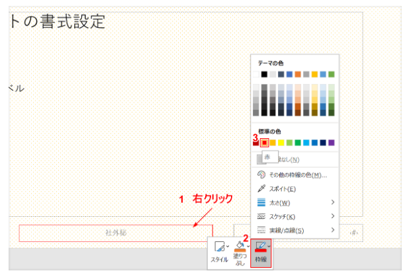Pick the purple standard color swatch
The image size is (413, 277).
tap(332, 142)
